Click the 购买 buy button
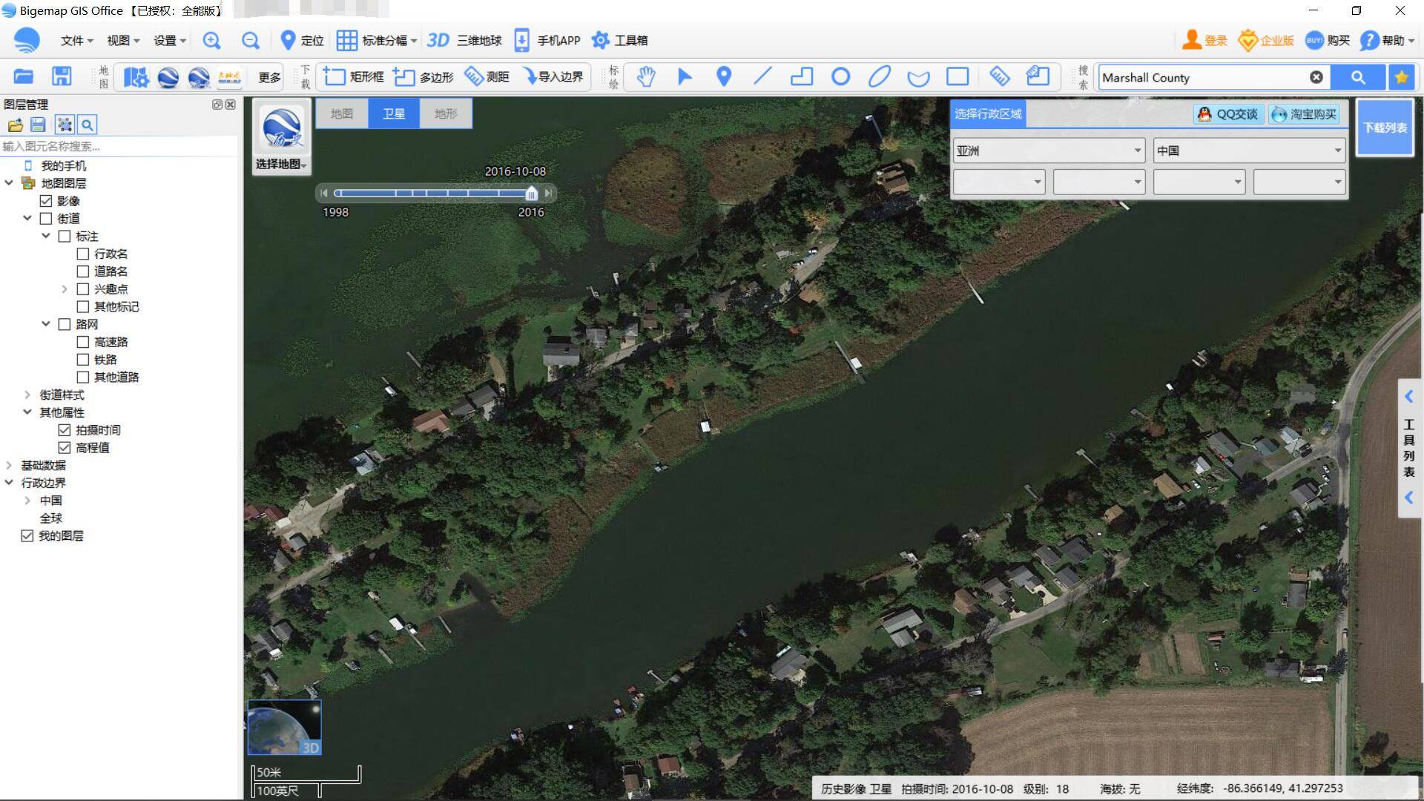The width and height of the screenshot is (1424, 801). pyautogui.click(x=1328, y=41)
